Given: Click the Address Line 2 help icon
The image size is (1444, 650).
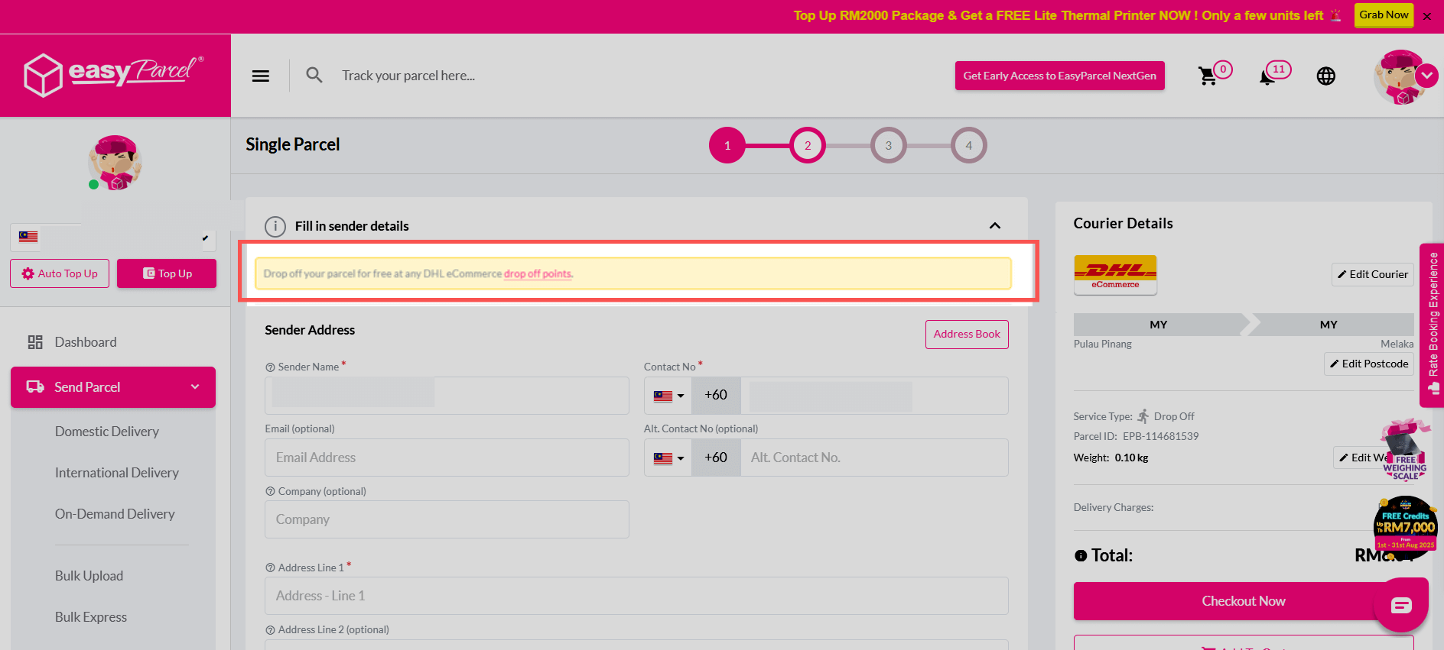Looking at the screenshot, I should (x=270, y=630).
